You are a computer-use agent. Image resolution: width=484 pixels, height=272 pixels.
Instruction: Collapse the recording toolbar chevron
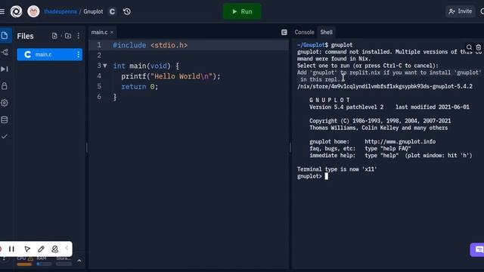[x=67, y=248]
